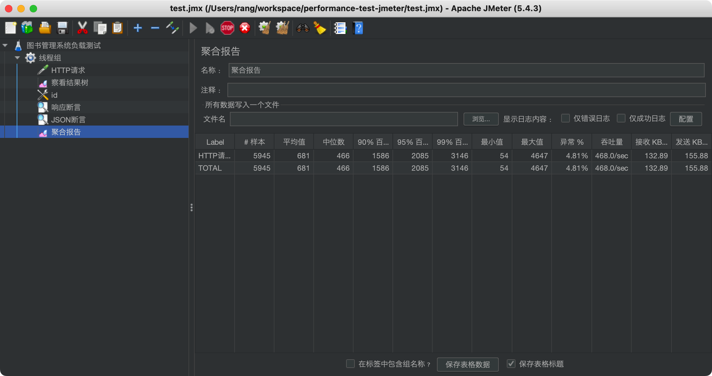
Task: Enable the 仅错误日志 checkbox
Action: point(565,118)
